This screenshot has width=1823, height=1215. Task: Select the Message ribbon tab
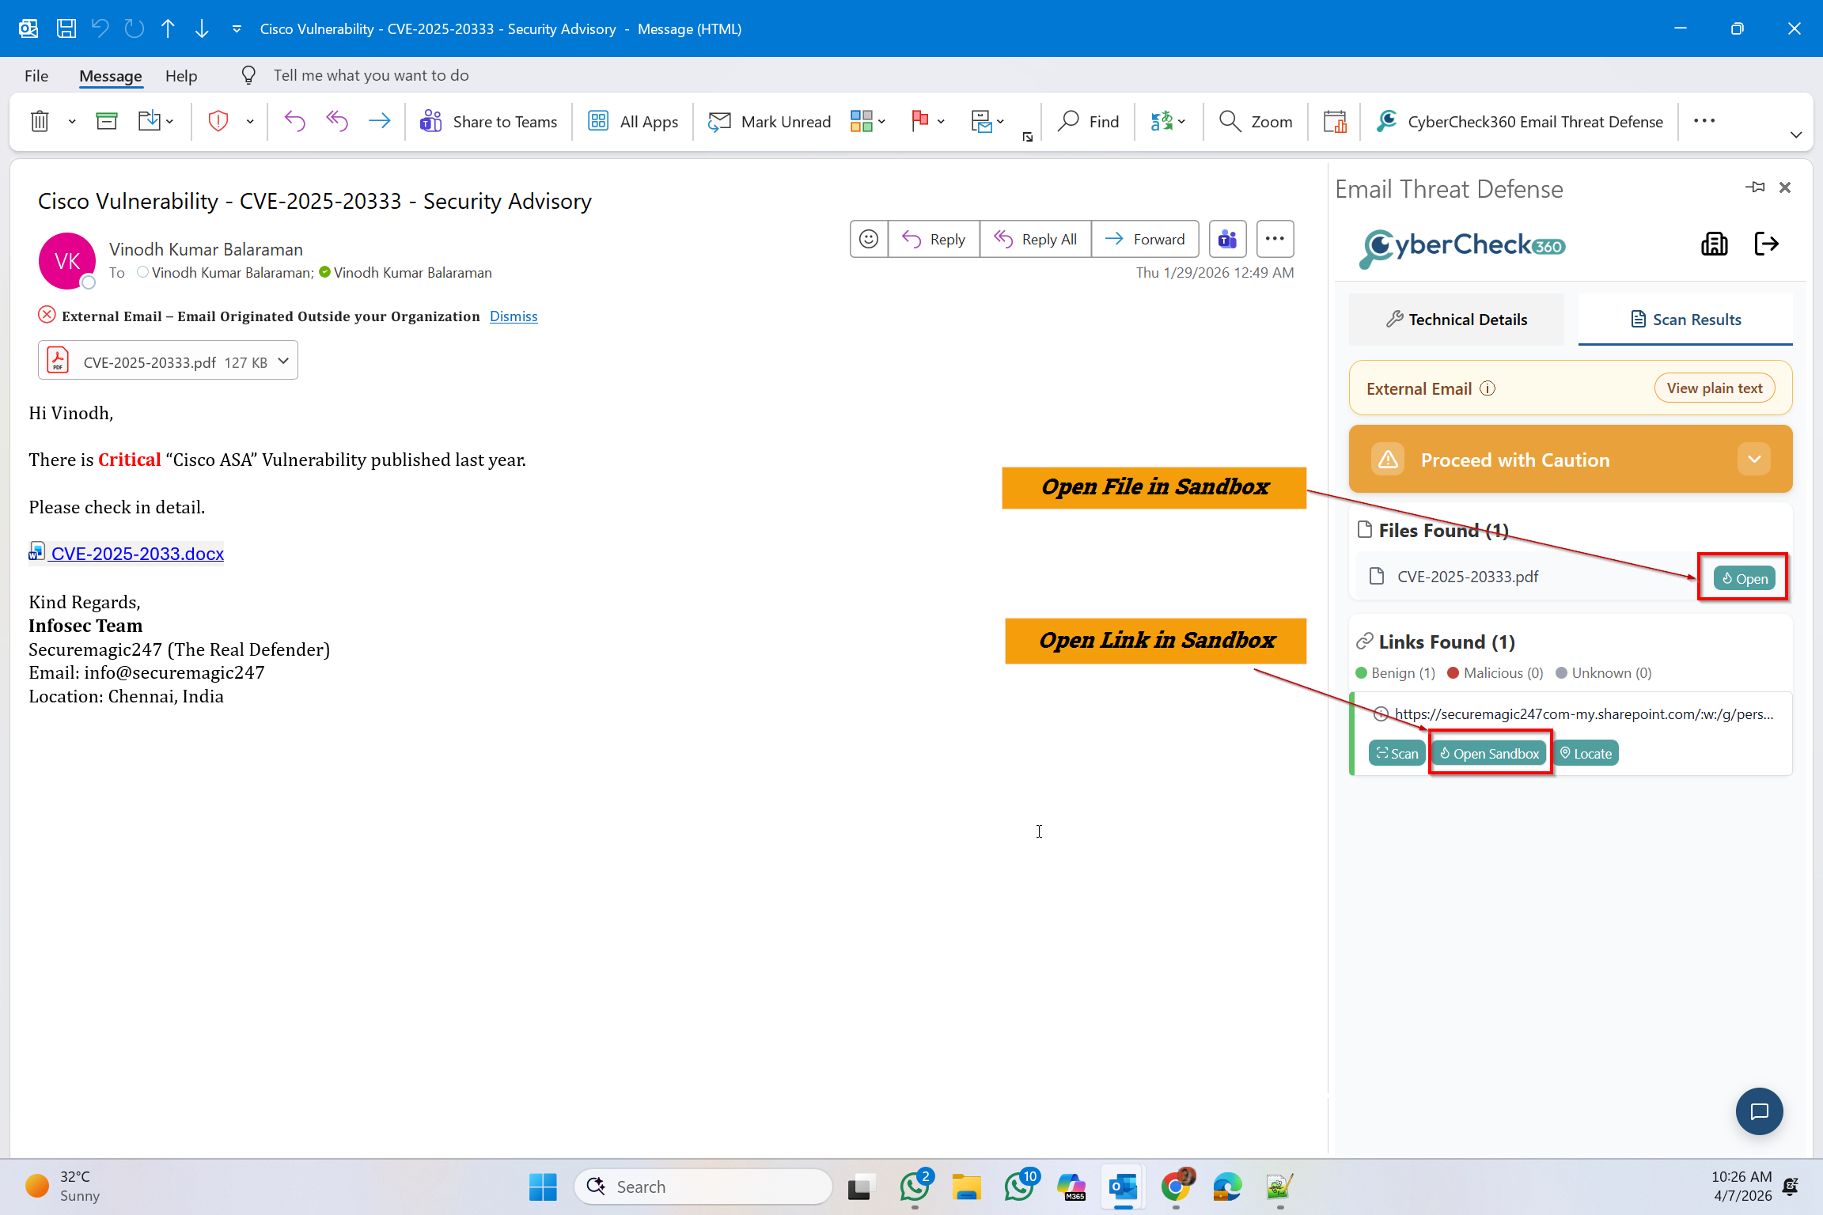point(111,75)
